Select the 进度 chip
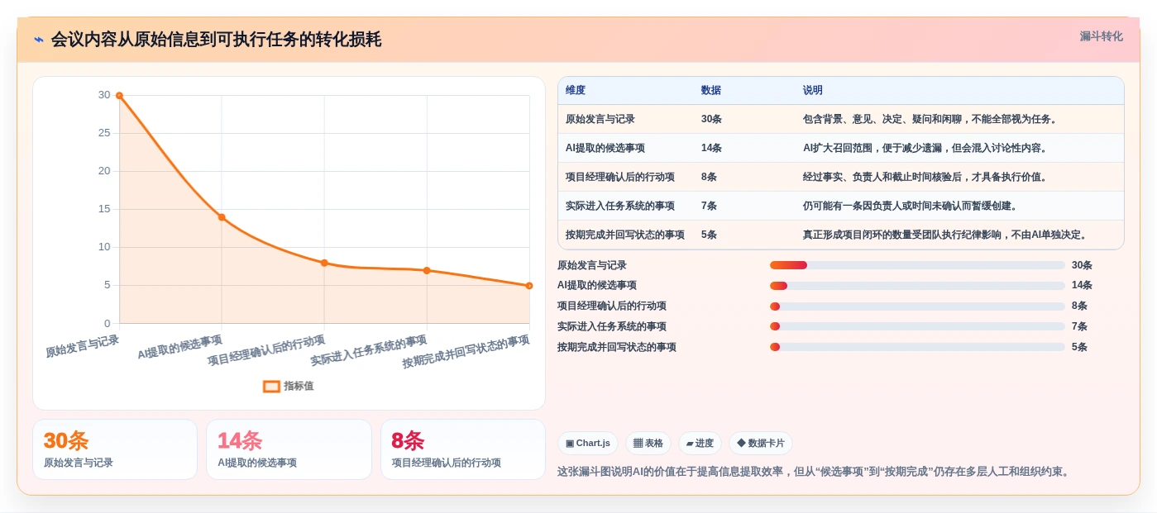Viewport: 1157px width, 513px height. point(700,444)
